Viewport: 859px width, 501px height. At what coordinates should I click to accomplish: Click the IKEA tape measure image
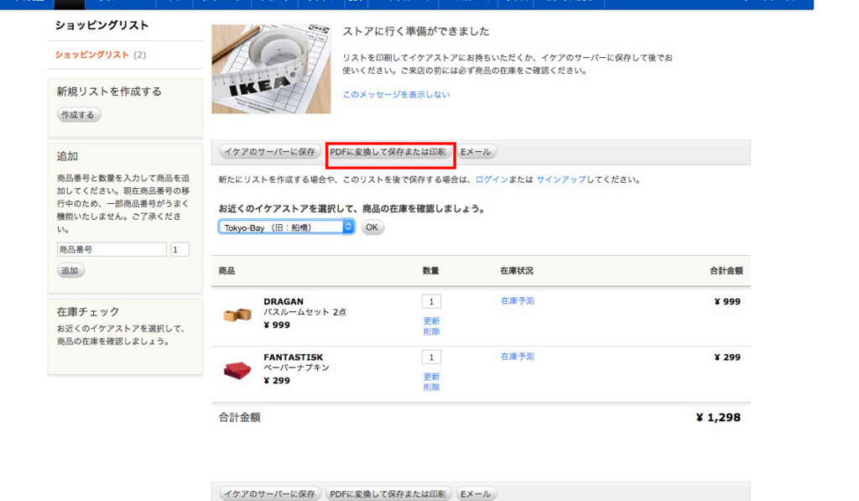(x=271, y=69)
